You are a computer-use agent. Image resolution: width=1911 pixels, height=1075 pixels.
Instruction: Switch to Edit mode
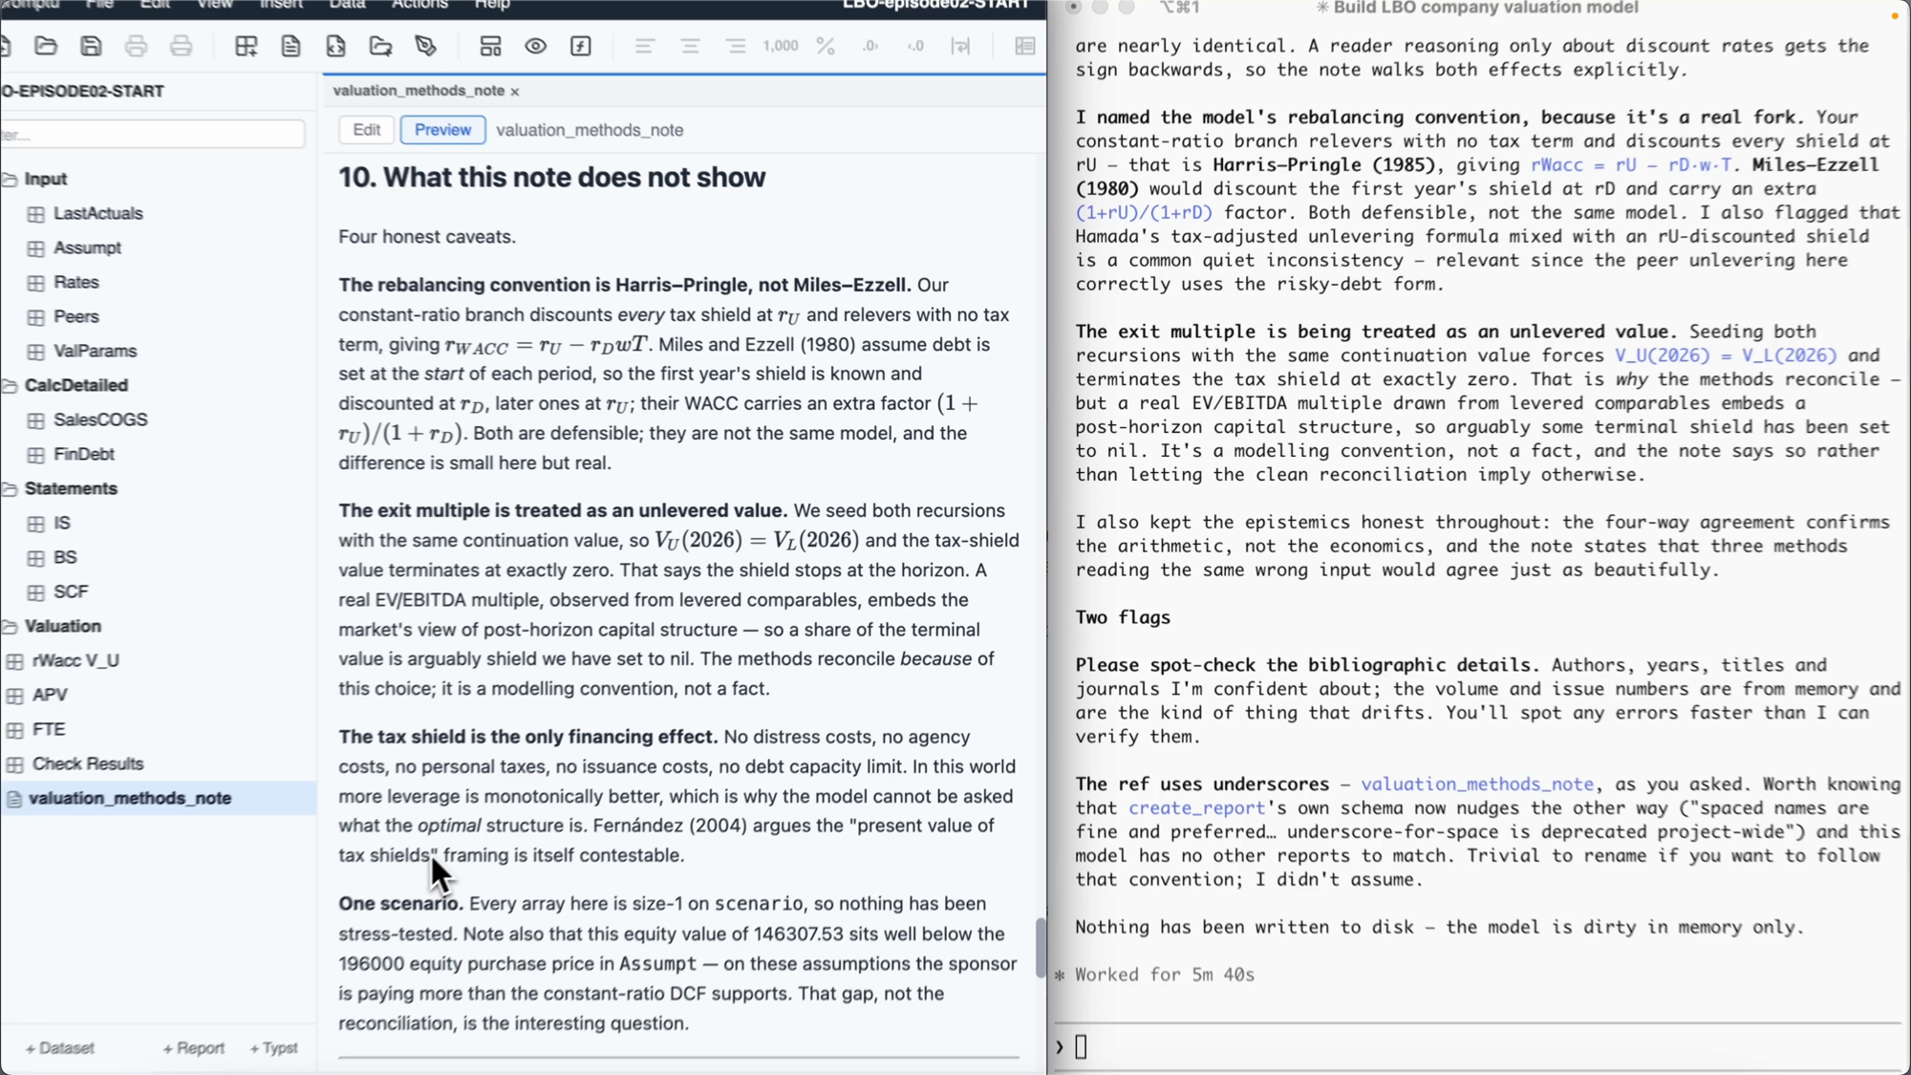click(366, 130)
